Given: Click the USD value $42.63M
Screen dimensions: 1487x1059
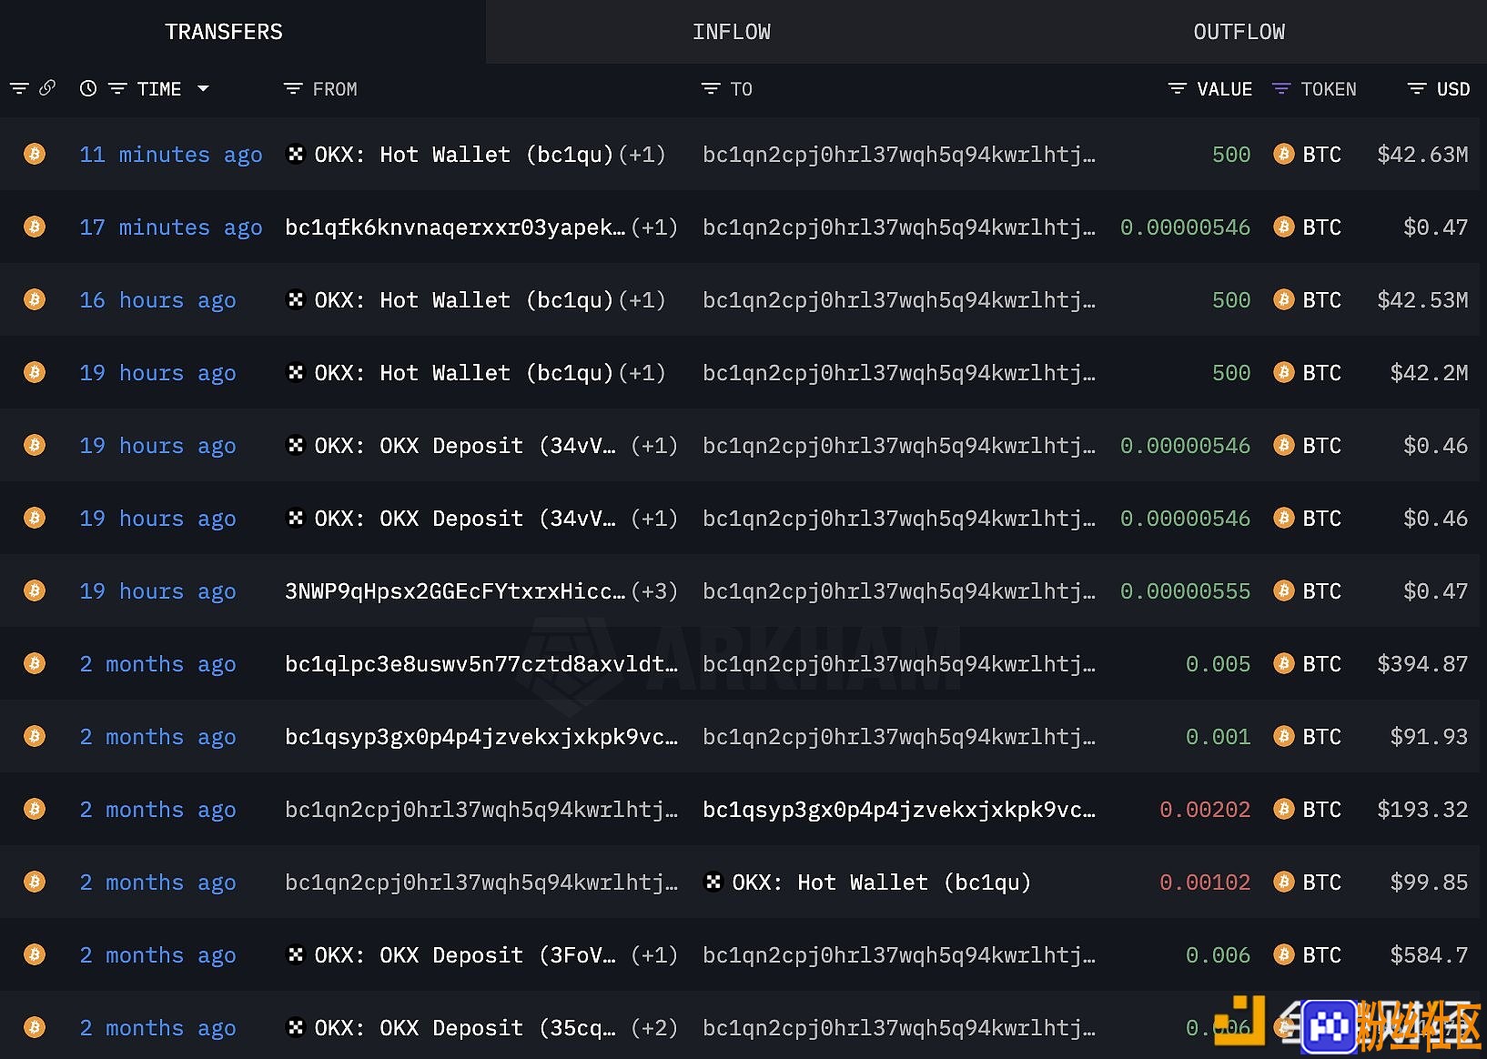Looking at the screenshot, I should (1422, 155).
